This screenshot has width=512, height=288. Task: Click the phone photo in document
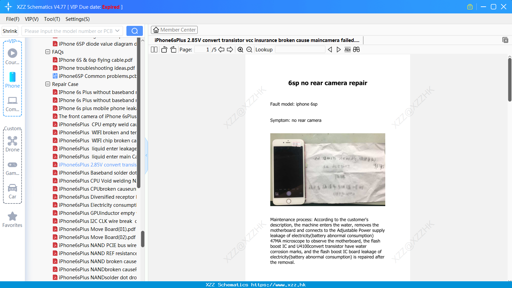328,170
